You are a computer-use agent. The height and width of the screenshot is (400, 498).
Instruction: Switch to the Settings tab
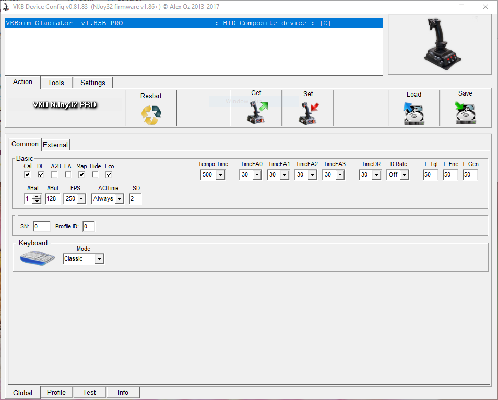click(93, 83)
